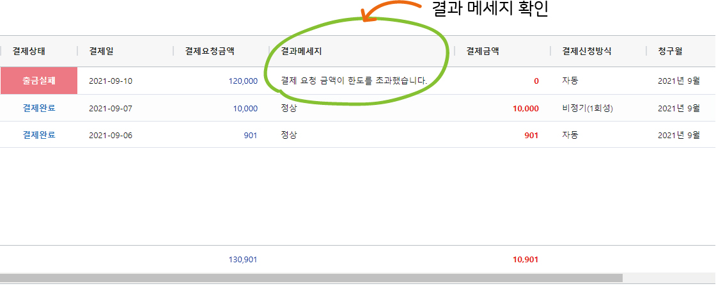Click the 결과메세지 column header

click(x=301, y=51)
